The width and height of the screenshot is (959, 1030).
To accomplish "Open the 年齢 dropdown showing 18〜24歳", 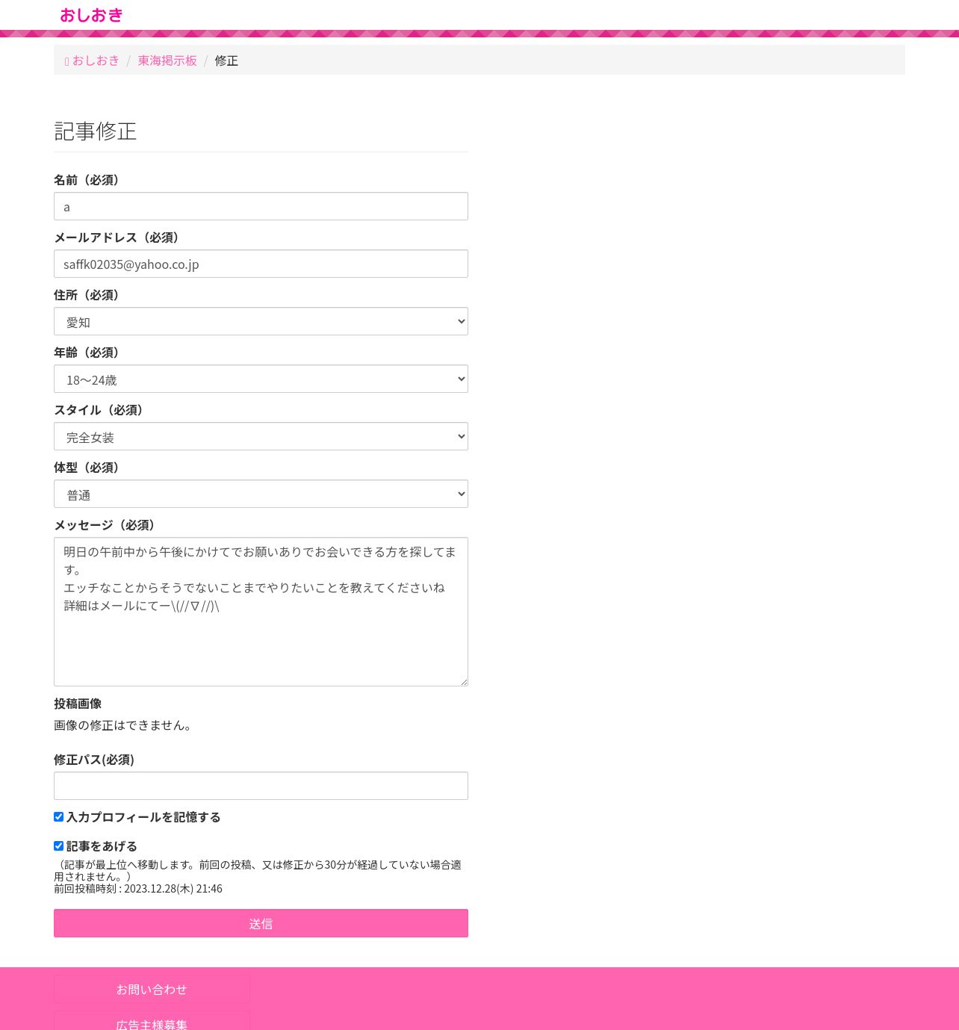I will coord(261,379).
